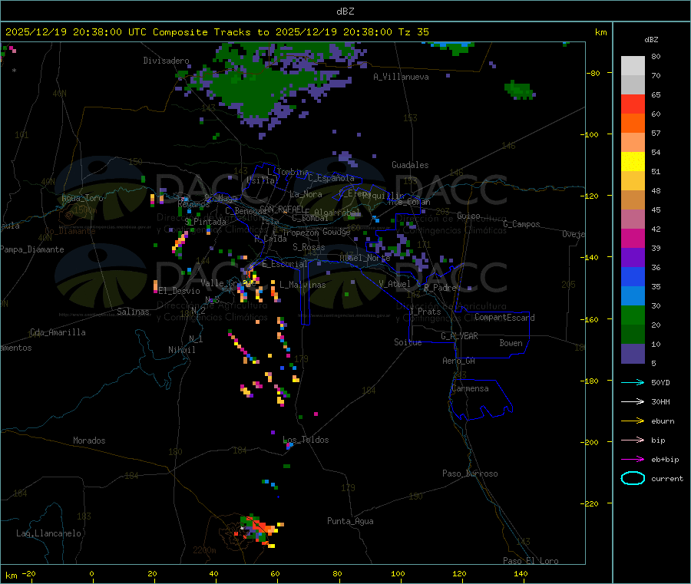Click the 'Punta_Agua' map label
Screen dimensions: 691x584
click(x=350, y=521)
